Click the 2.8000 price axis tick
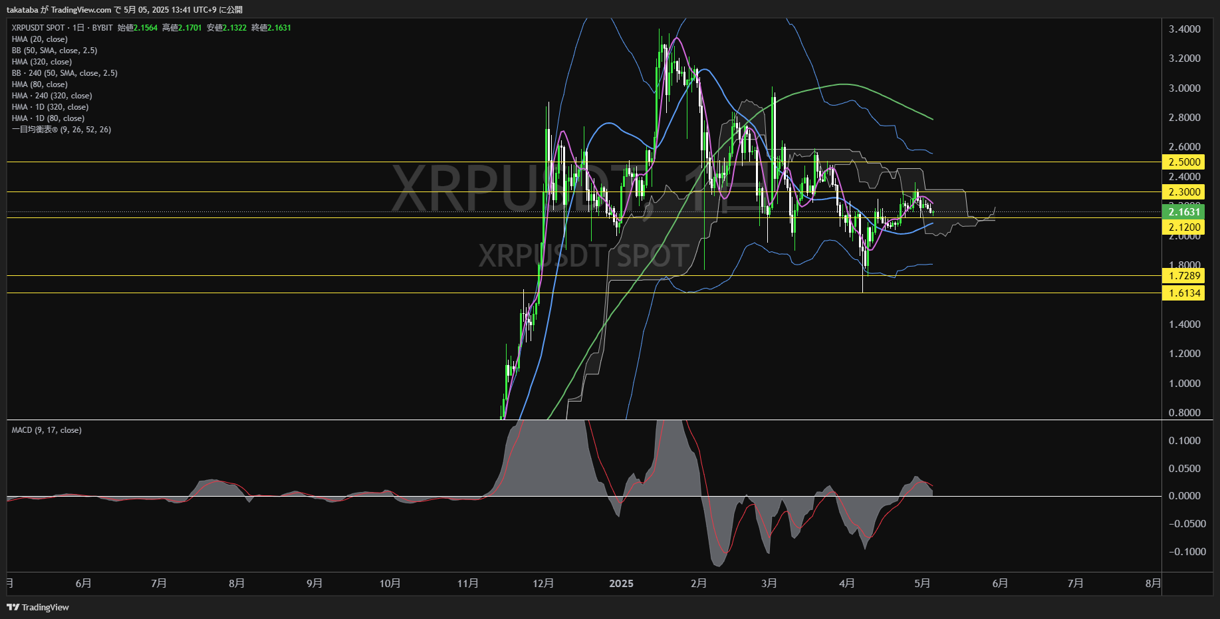 [1185, 118]
